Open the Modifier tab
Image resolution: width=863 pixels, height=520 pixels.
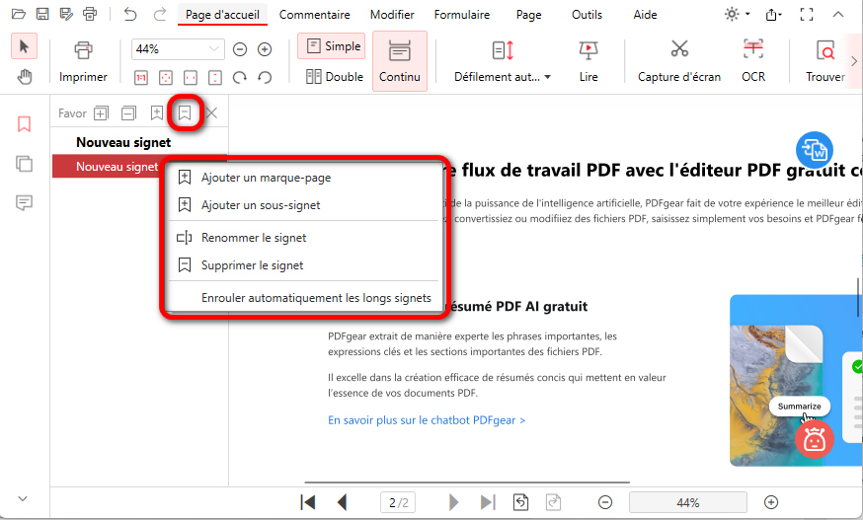392,15
